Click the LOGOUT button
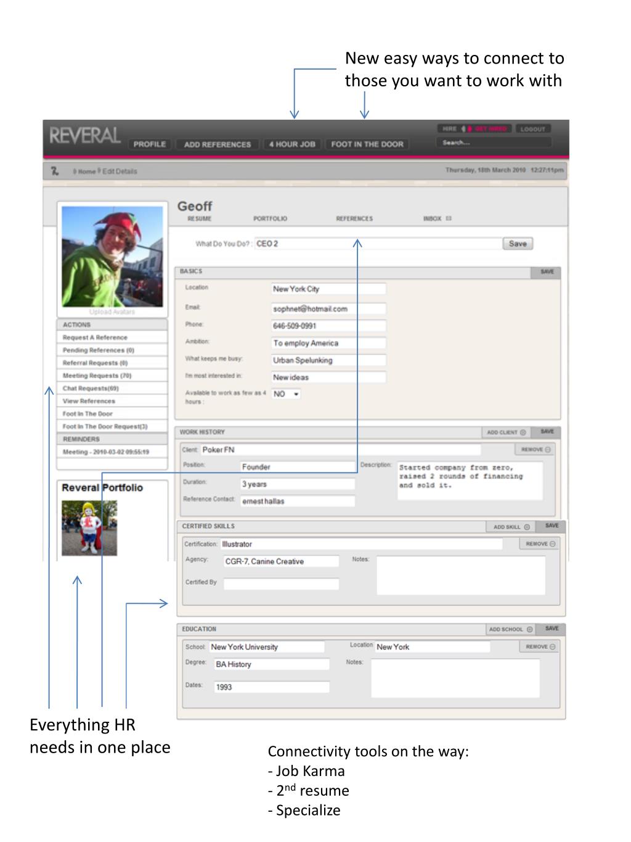Viewport: 631px width, 842px height. [x=533, y=129]
